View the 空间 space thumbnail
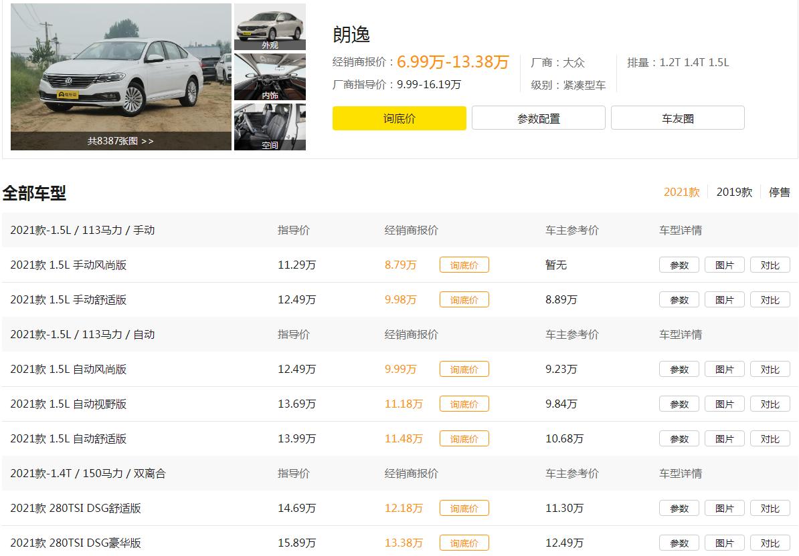The width and height of the screenshot is (799, 556). 270,127
